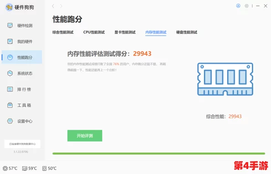The width and height of the screenshot is (271, 174).
Task: Click the green 开始评测 button
Action: (85, 136)
